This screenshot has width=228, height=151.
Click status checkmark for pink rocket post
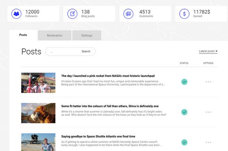click(x=184, y=82)
